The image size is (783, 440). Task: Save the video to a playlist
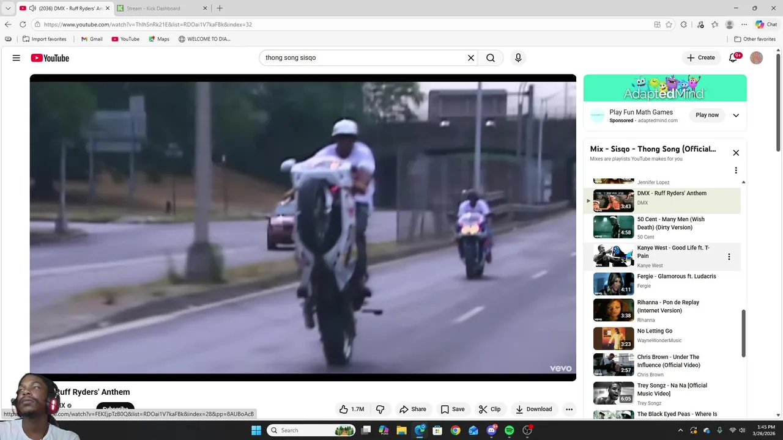(x=453, y=409)
